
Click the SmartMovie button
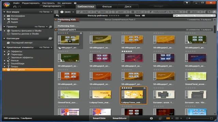(x=120, y=118)
